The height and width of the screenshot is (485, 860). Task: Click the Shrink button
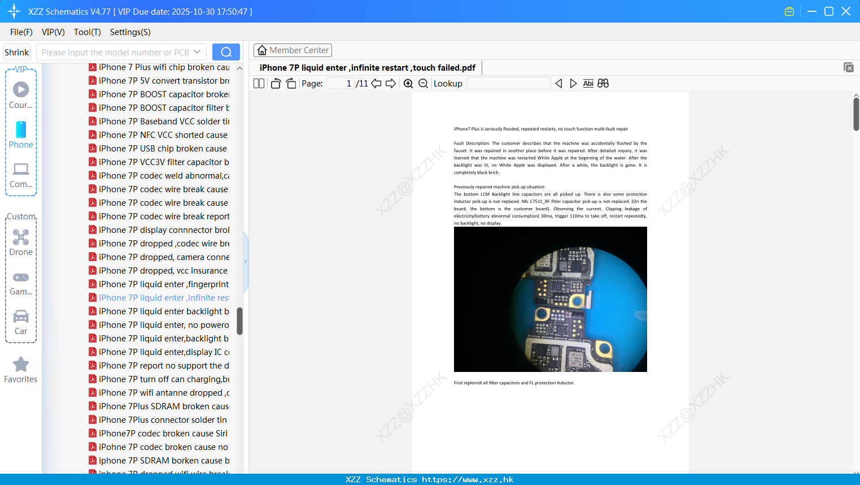pos(17,52)
